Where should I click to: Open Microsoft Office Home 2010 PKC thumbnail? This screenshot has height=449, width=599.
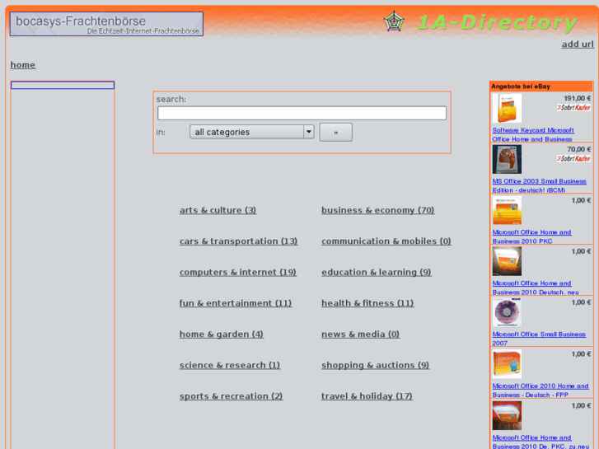(x=507, y=211)
